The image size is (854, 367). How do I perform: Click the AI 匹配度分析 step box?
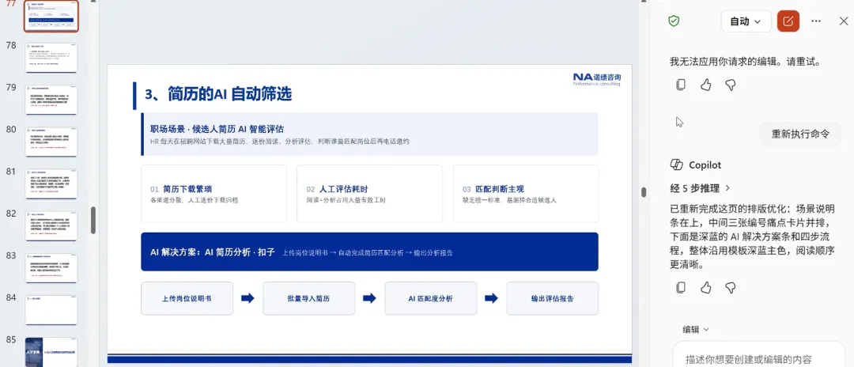pos(431,298)
